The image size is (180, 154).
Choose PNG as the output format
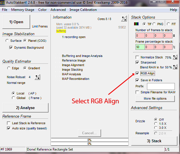154,24
